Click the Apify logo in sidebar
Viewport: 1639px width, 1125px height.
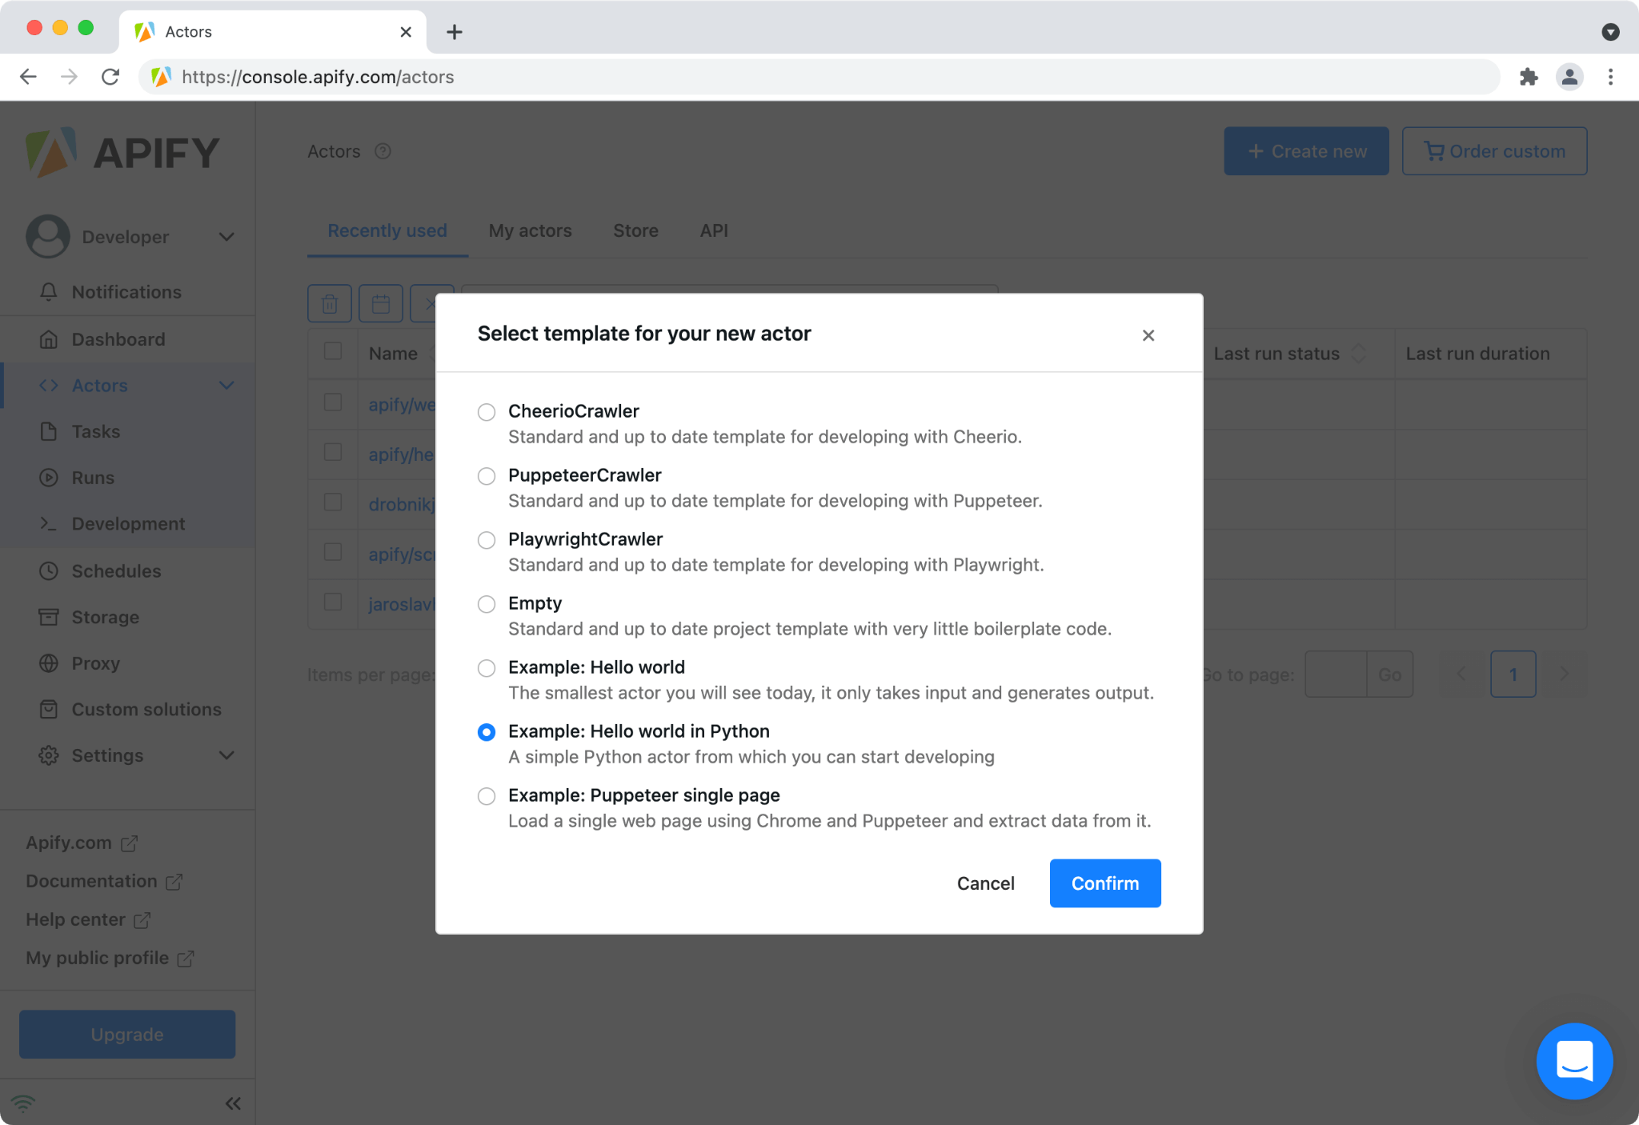click(122, 152)
